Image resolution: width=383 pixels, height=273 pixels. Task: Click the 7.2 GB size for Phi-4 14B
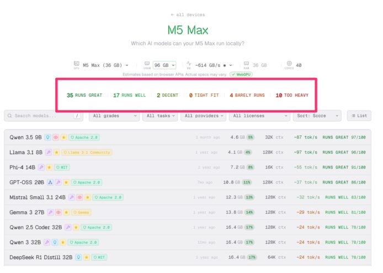coord(238,167)
